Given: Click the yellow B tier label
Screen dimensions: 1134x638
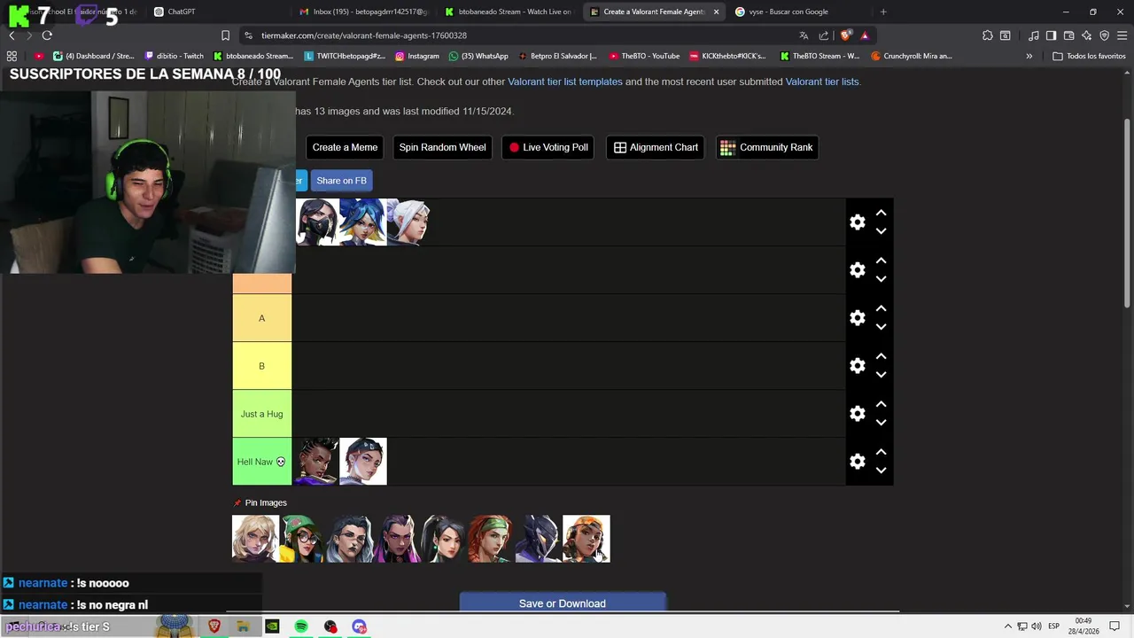Looking at the screenshot, I should 261,366.
